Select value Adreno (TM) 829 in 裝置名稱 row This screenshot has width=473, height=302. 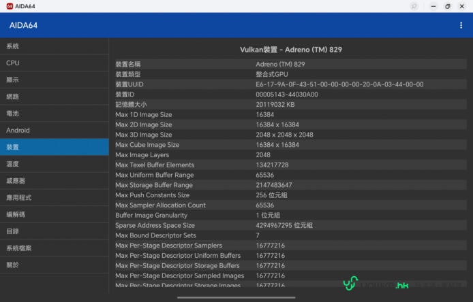coord(280,64)
